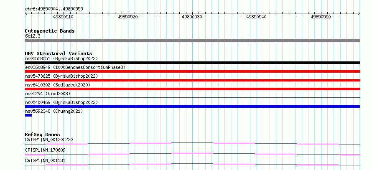Open variant nsv6410302 (Sedlazeck2020) label
The height and width of the screenshot is (170, 372).
[58, 85]
